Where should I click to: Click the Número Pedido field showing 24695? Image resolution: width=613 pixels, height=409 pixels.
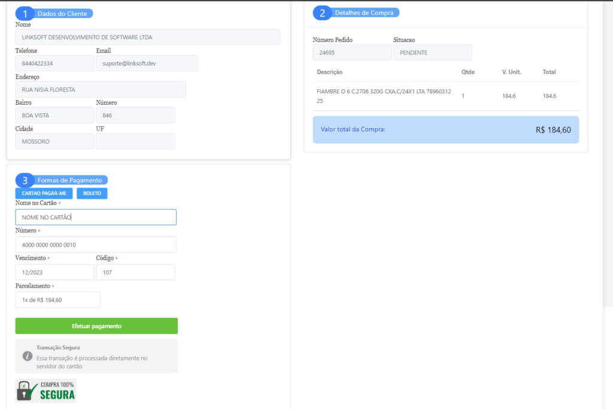352,53
